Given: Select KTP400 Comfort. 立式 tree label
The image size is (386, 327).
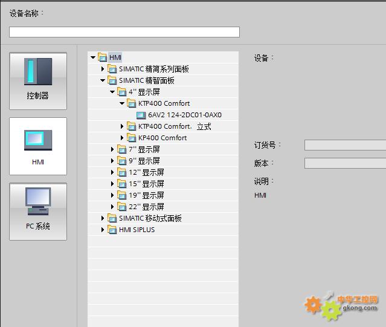Looking at the screenshot, I should click(x=175, y=126).
